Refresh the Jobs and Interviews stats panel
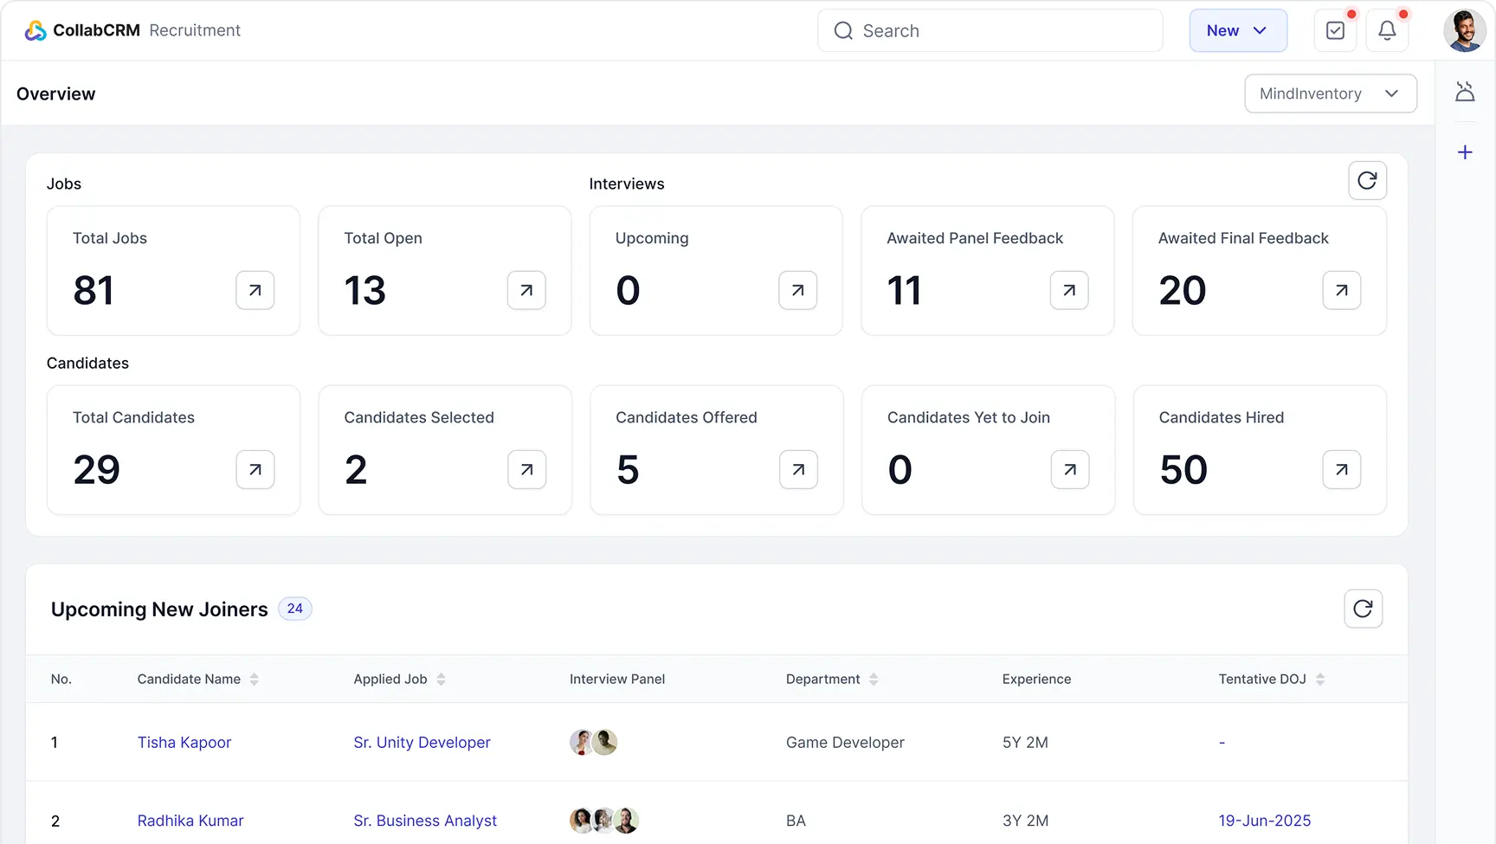 click(x=1367, y=181)
